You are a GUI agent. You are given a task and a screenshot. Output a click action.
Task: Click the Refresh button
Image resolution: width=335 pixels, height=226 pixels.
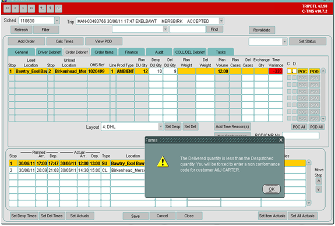[21, 30]
